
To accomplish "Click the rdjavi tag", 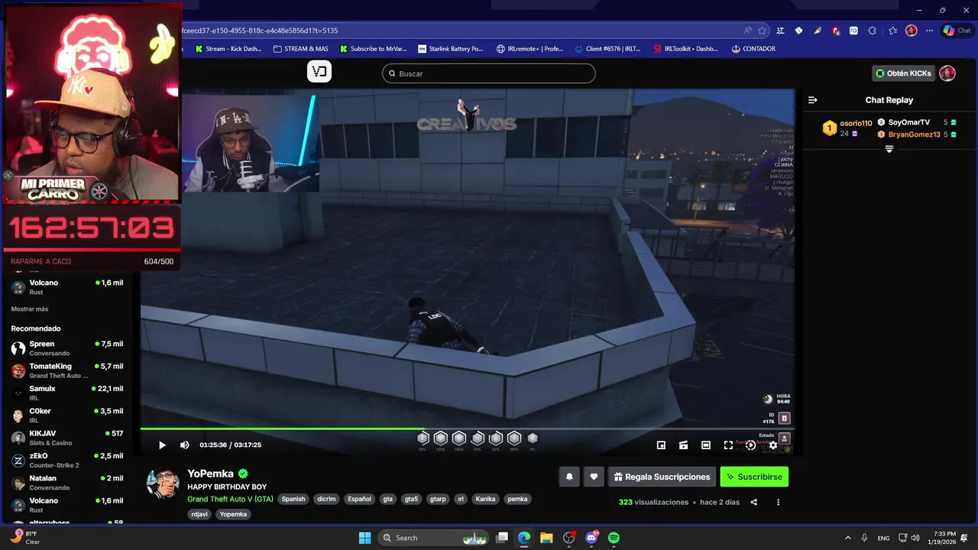I will (x=199, y=514).
